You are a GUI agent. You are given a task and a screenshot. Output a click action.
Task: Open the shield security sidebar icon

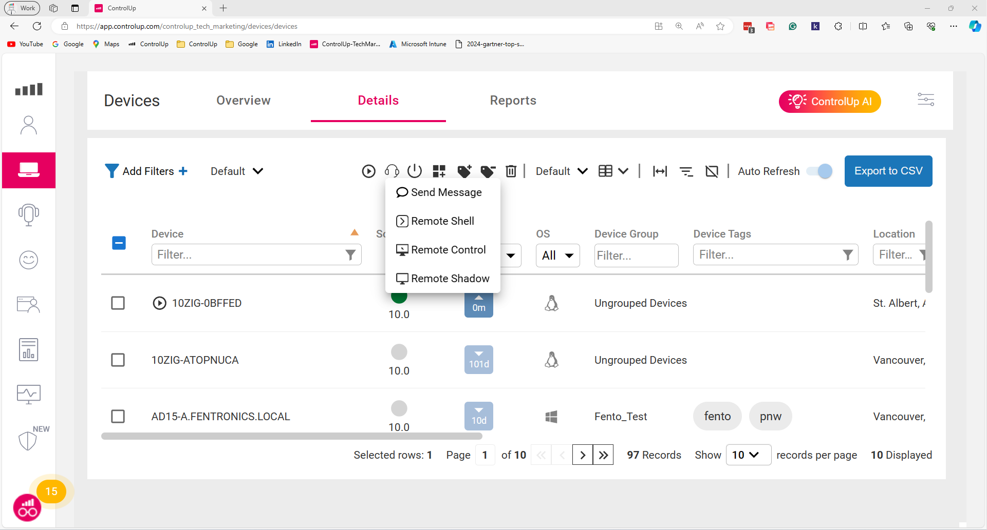[x=28, y=440]
